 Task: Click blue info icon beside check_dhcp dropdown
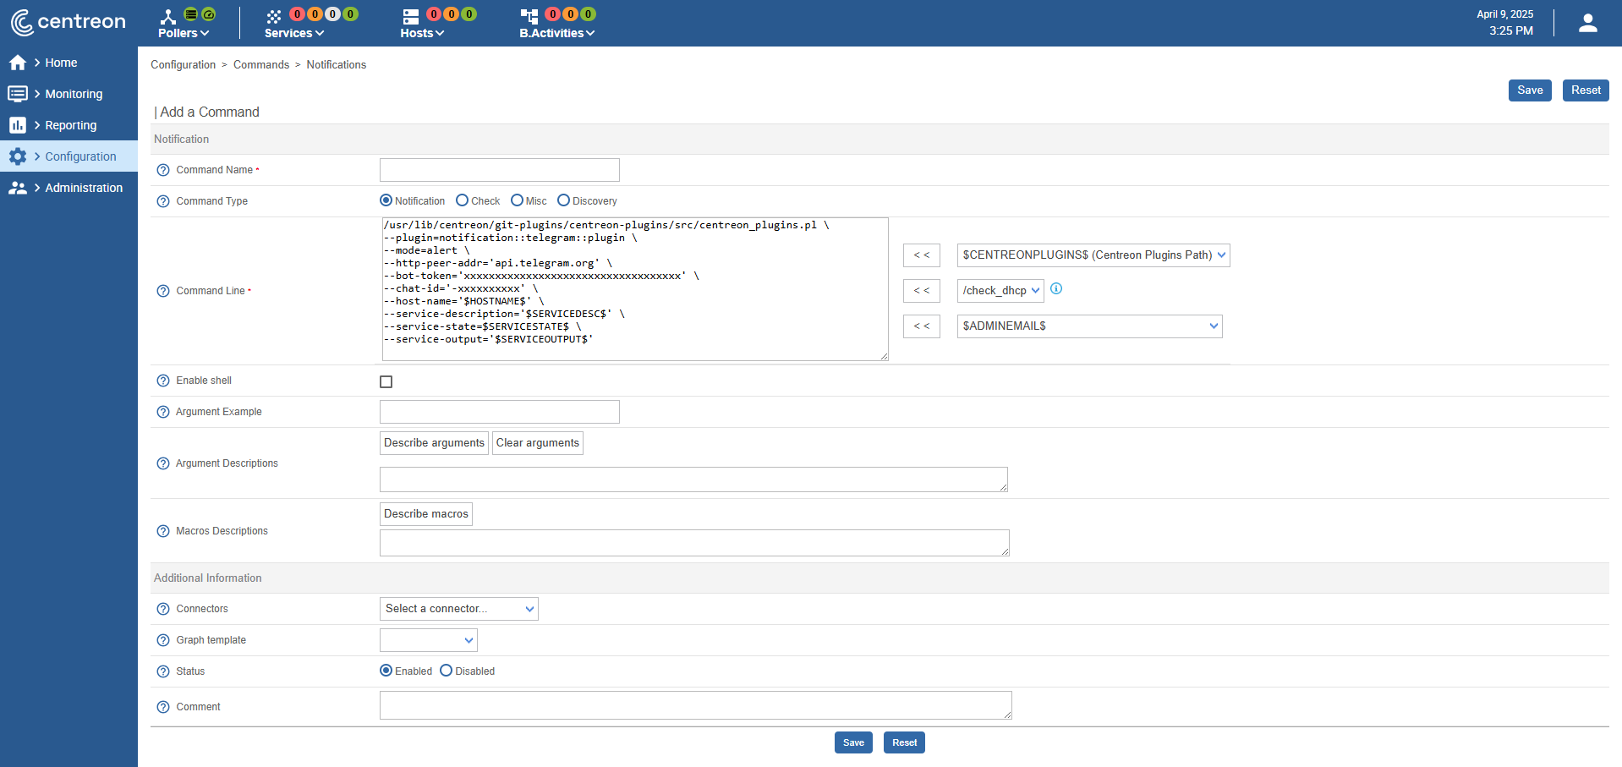1056,289
